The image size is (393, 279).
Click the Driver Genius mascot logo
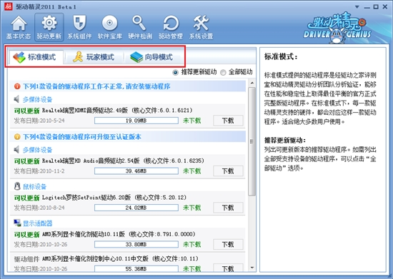click(337, 28)
